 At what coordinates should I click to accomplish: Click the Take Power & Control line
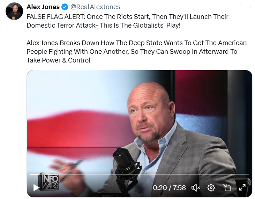[x=58, y=60]
